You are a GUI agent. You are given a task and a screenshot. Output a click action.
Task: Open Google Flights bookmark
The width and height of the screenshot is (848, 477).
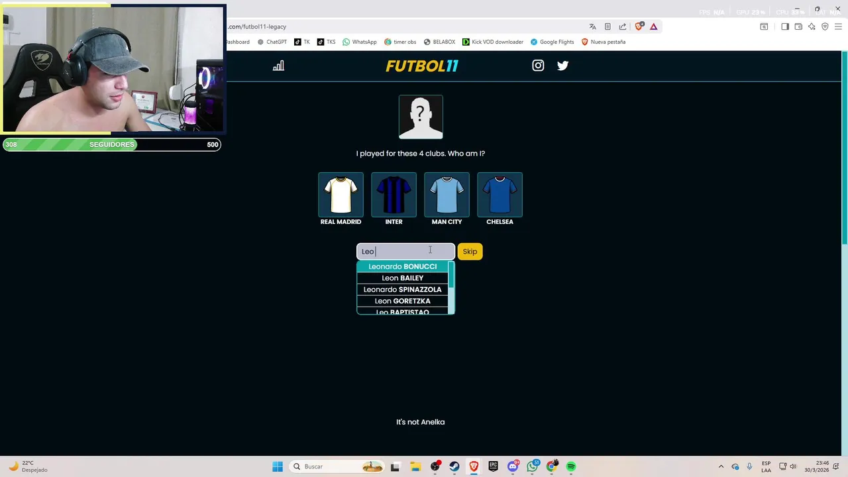[552, 42]
